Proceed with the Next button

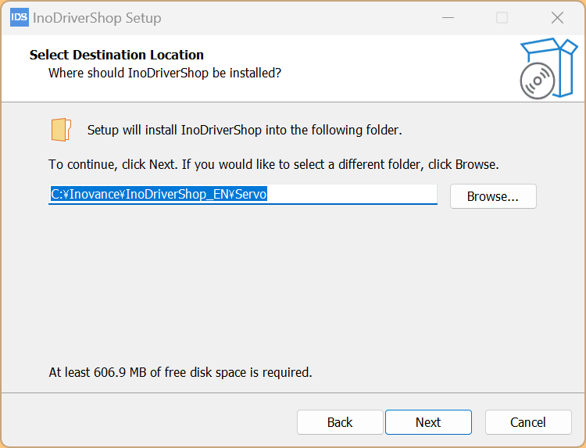428,422
